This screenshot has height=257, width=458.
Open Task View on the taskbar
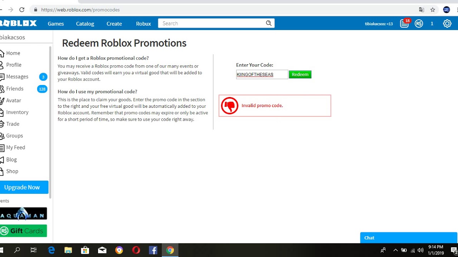tap(34, 250)
